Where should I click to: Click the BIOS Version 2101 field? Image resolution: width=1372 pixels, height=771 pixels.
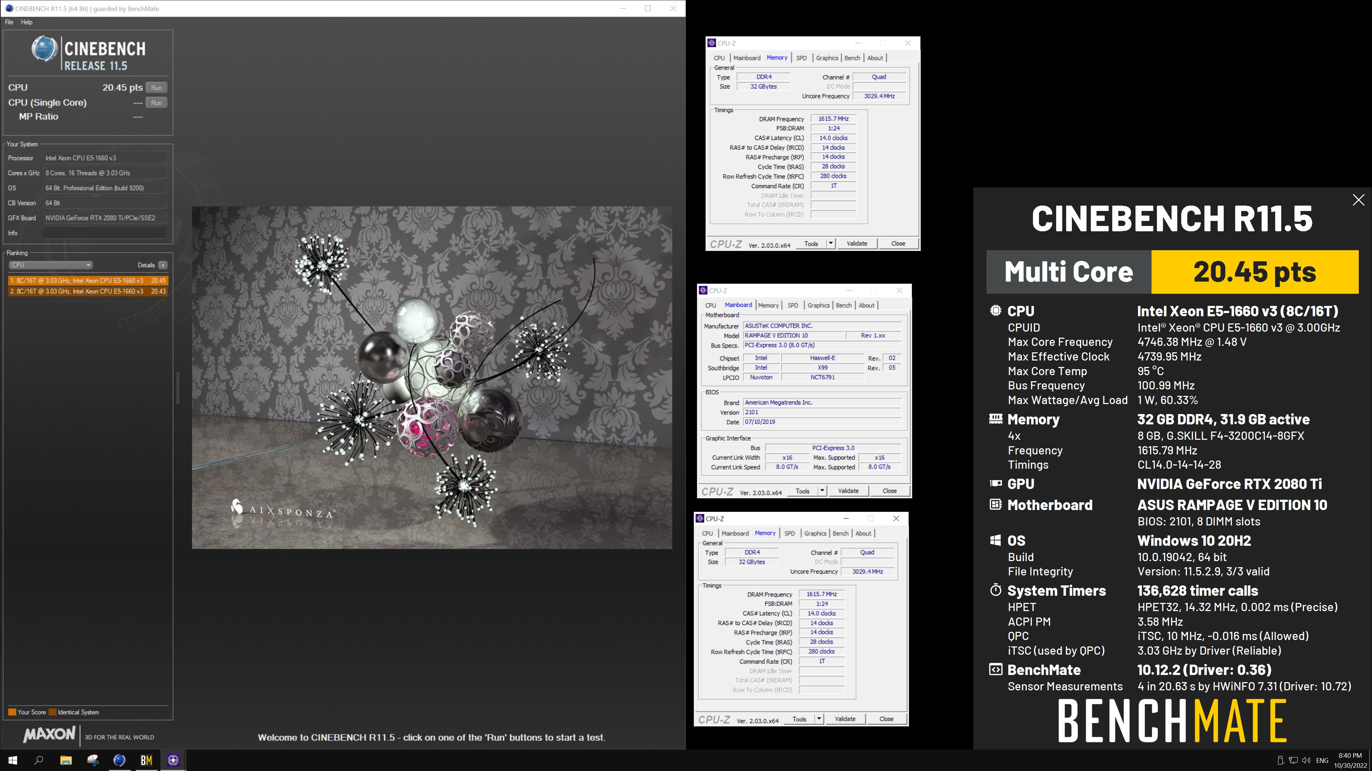pyautogui.click(x=822, y=412)
